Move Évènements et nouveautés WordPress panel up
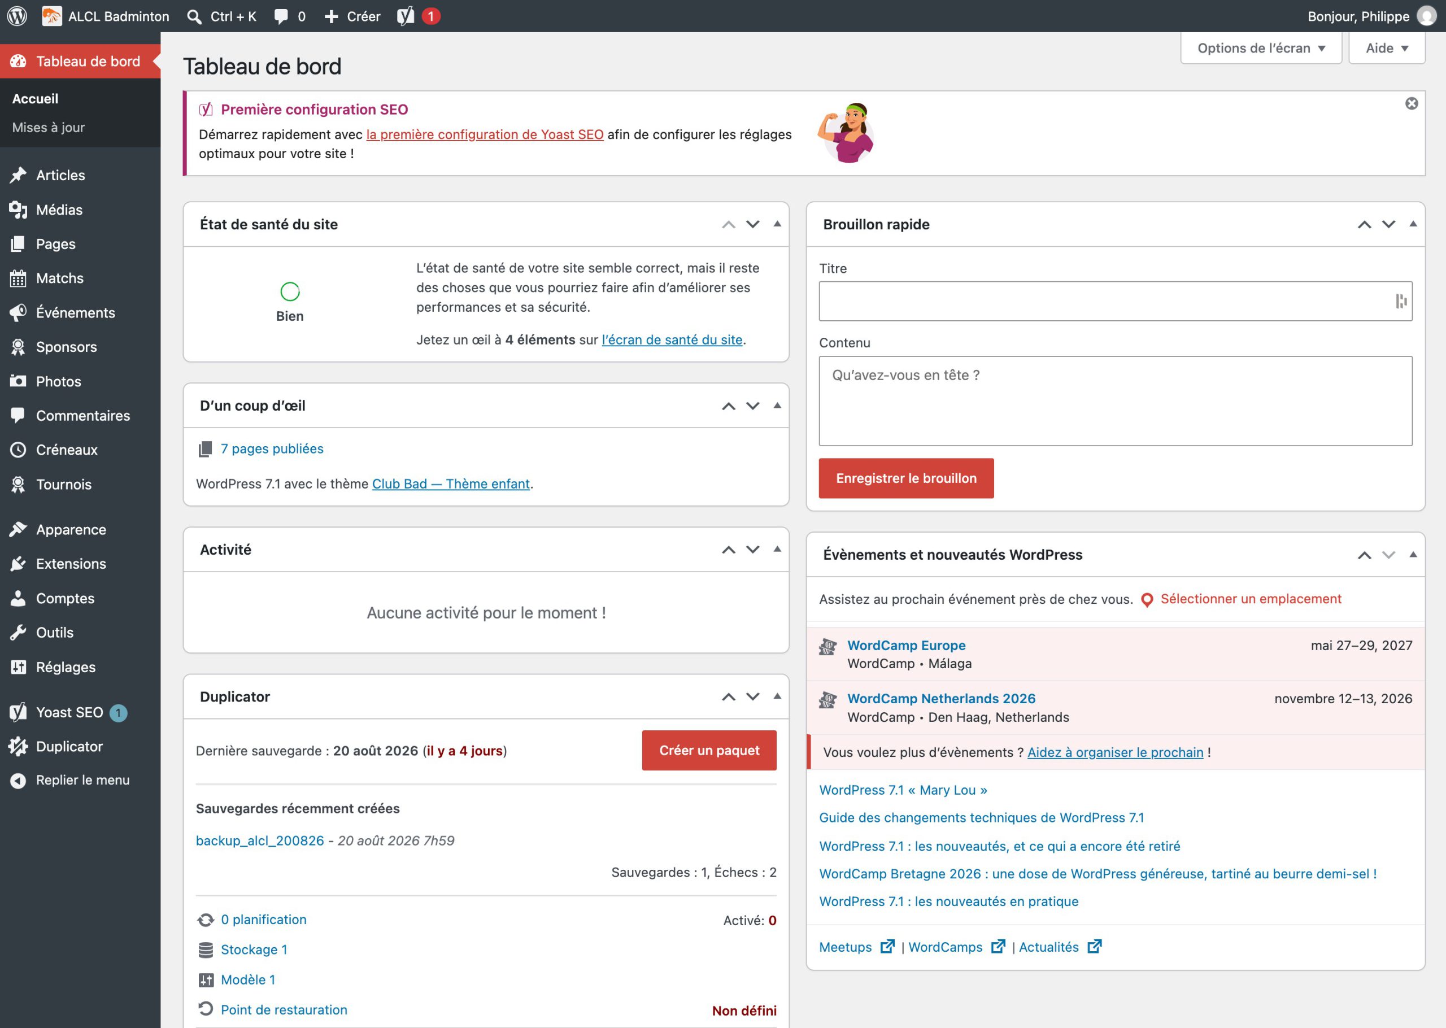 (1364, 555)
